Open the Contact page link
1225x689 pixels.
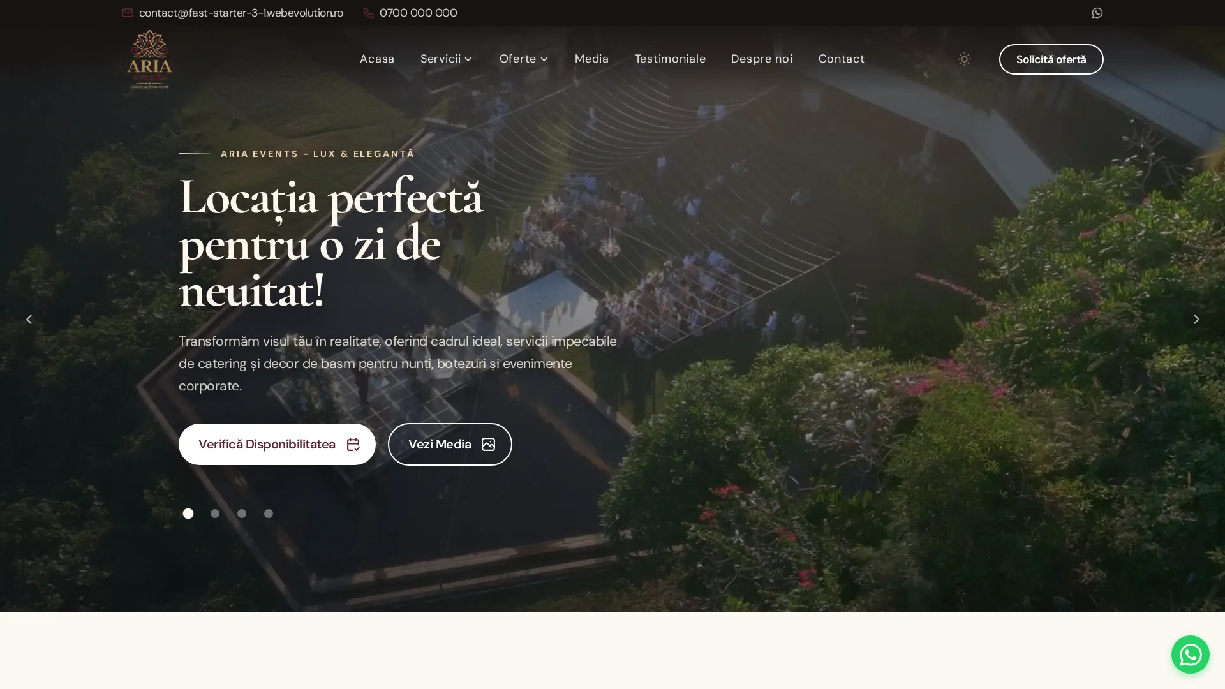[841, 59]
